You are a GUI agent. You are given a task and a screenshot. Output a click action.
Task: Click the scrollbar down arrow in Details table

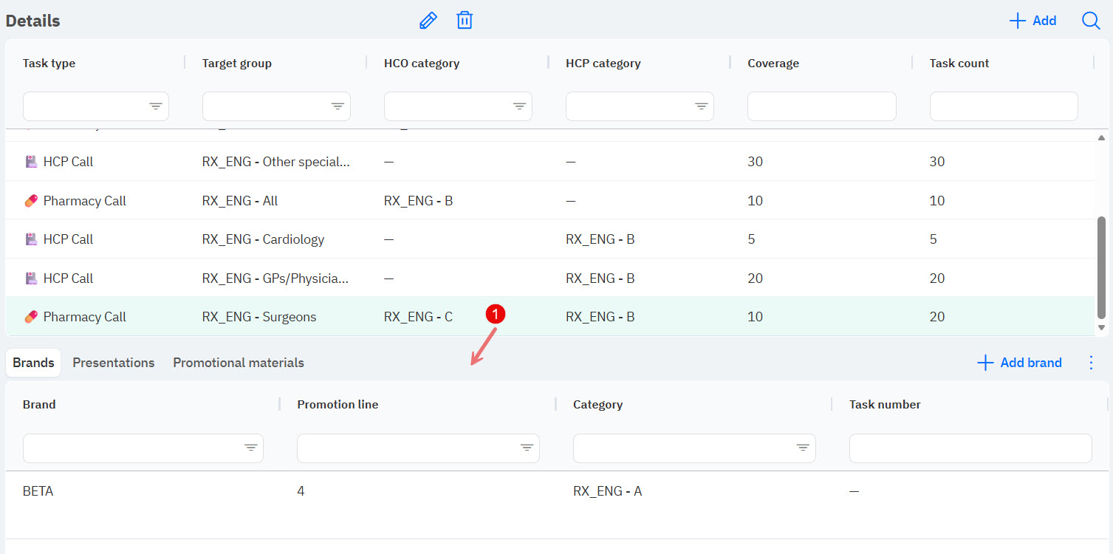coord(1101,327)
